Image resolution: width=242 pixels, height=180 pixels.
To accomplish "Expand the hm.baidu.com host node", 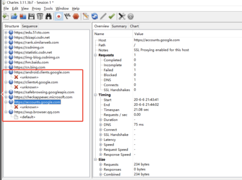I will (x=6, y=62).
